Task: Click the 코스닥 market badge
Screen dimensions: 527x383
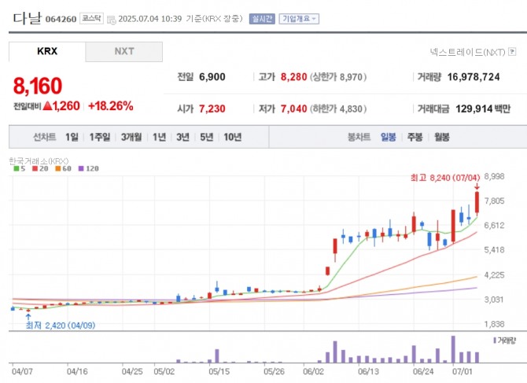Action: (x=91, y=18)
